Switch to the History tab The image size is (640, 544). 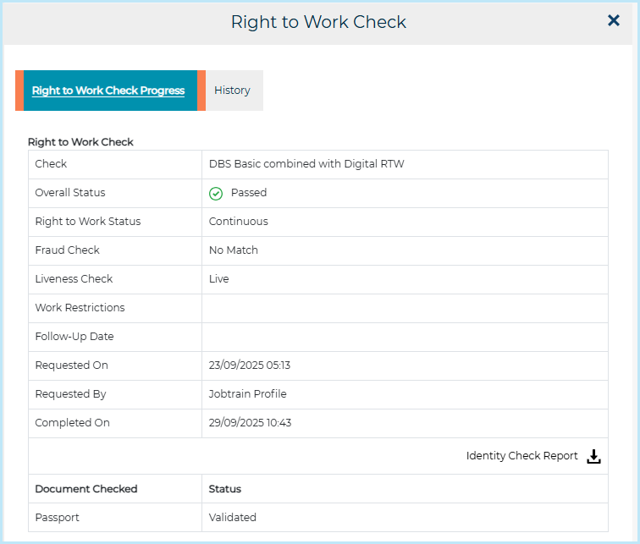[232, 91]
